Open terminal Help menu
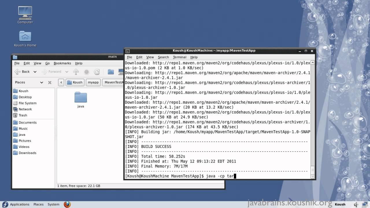This screenshot has height=208, width=370. point(194,57)
